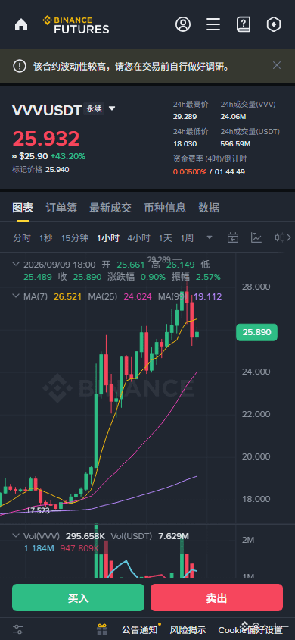The image size is (295, 640).
Task: Select the 4小时 interval
Action: tap(138, 238)
